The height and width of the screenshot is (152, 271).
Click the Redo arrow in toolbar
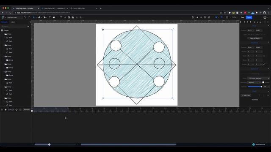(x=29, y=17)
